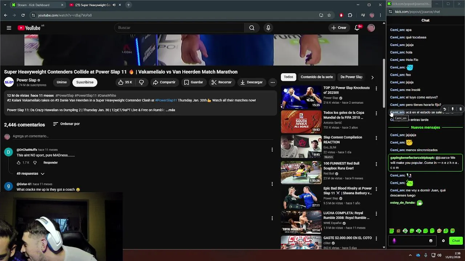The width and height of the screenshot is (465, 261).
Task: Switch to Super Heavyweight YouTube tab
Action: 92,5
